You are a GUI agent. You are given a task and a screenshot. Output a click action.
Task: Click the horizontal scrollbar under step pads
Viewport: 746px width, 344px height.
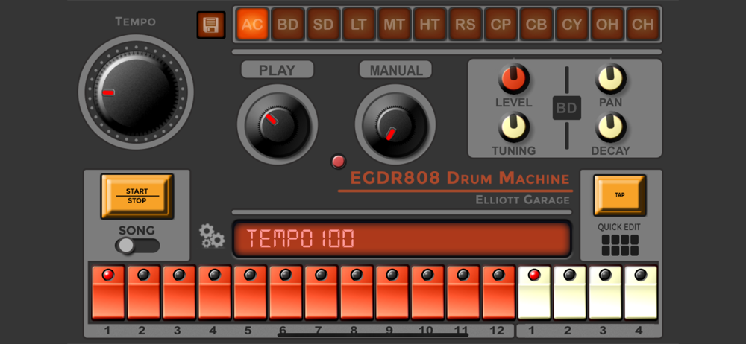(x=373, y=335)
